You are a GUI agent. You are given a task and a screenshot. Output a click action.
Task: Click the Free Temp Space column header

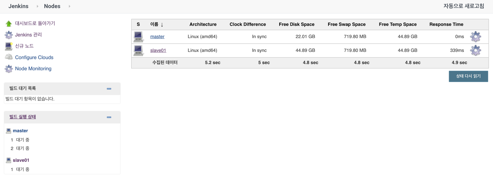click(398, 24)
